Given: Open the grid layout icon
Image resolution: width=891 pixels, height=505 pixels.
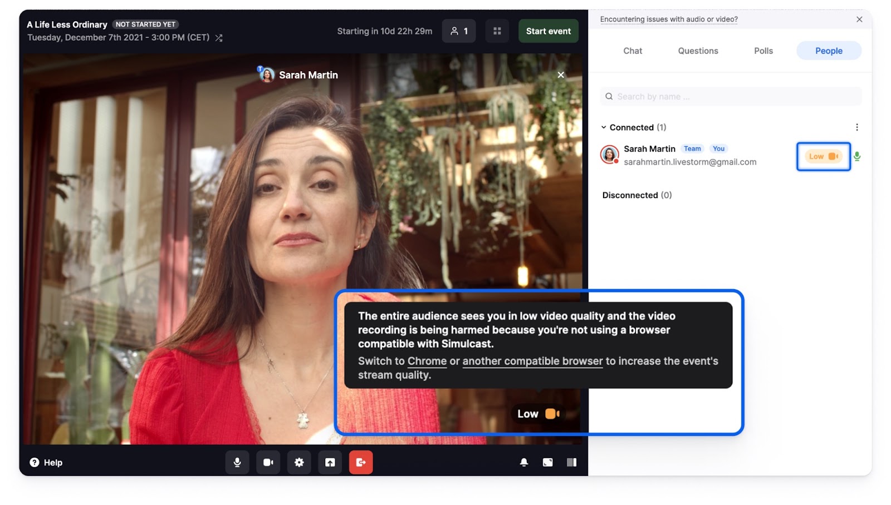Looking at the screenshot, I should click(497, 31).
